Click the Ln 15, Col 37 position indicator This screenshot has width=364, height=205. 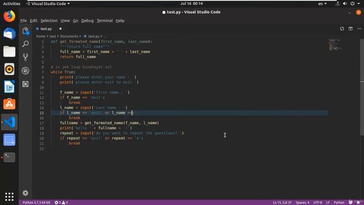pos(282,203)
